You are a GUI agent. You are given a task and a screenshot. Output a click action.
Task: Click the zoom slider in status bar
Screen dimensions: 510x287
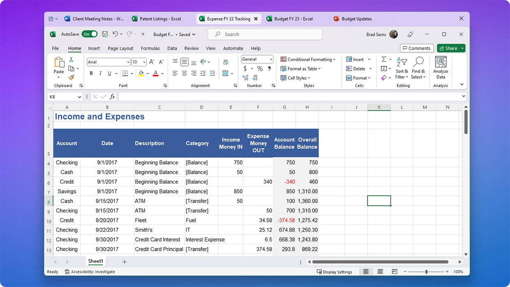coord(426,272)
